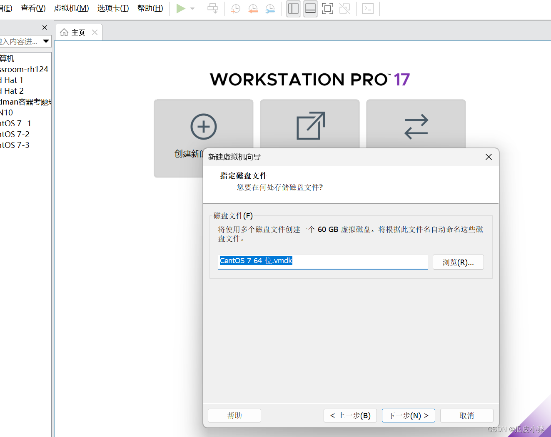
Task: Click the console view toolbar icon
Action: 368,9
